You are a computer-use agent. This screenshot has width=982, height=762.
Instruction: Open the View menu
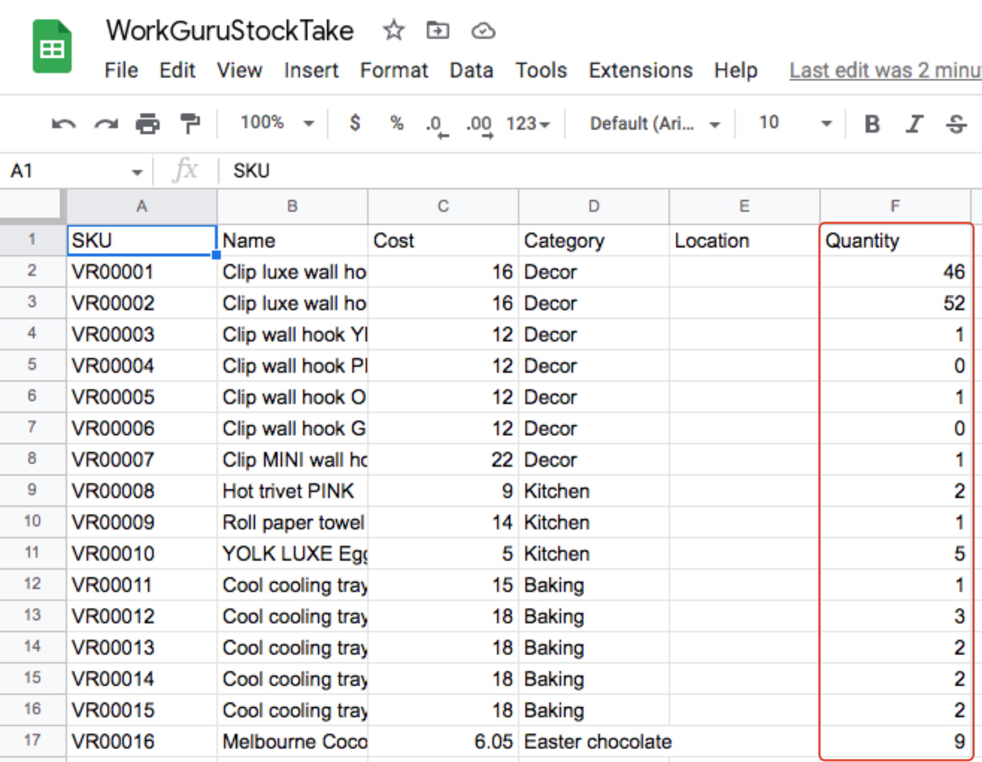tap(240, 70)
